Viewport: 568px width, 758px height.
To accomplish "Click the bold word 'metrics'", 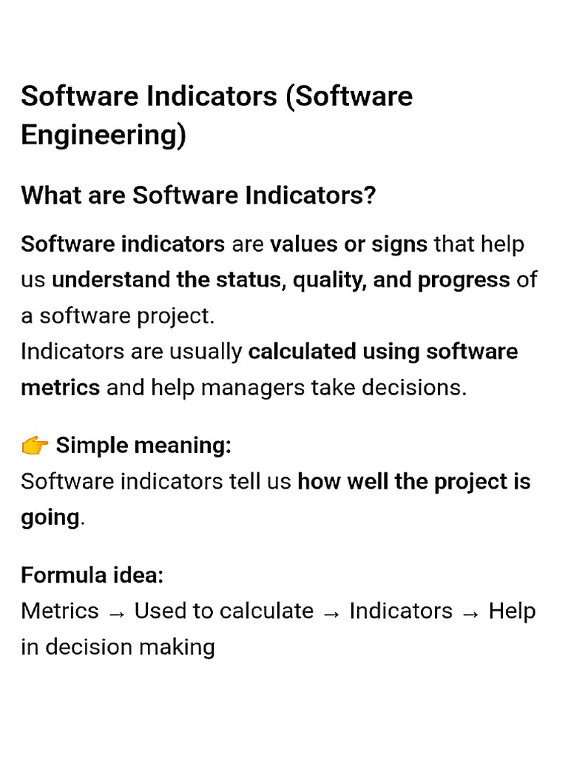I will [61, 388].
